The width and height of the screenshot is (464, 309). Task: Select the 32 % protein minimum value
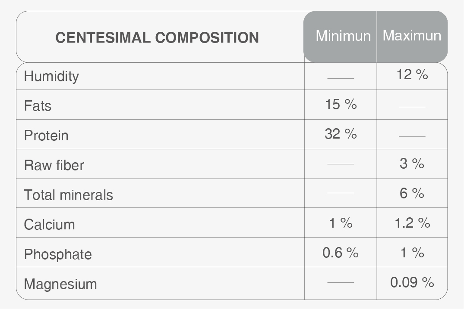tap(341, 134)
